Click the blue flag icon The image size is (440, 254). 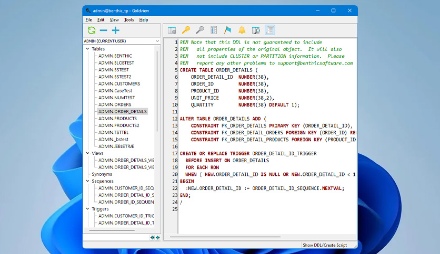(227, 30)
